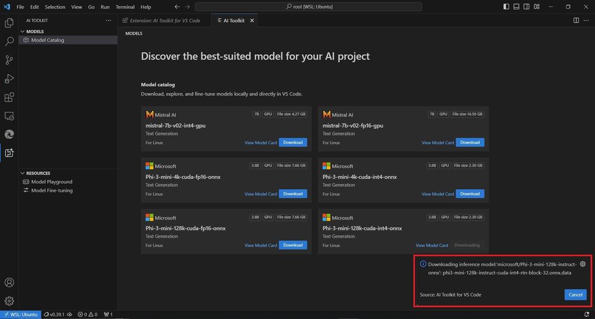
Task: Open the Help menu
Action: (x=145, y=7)
